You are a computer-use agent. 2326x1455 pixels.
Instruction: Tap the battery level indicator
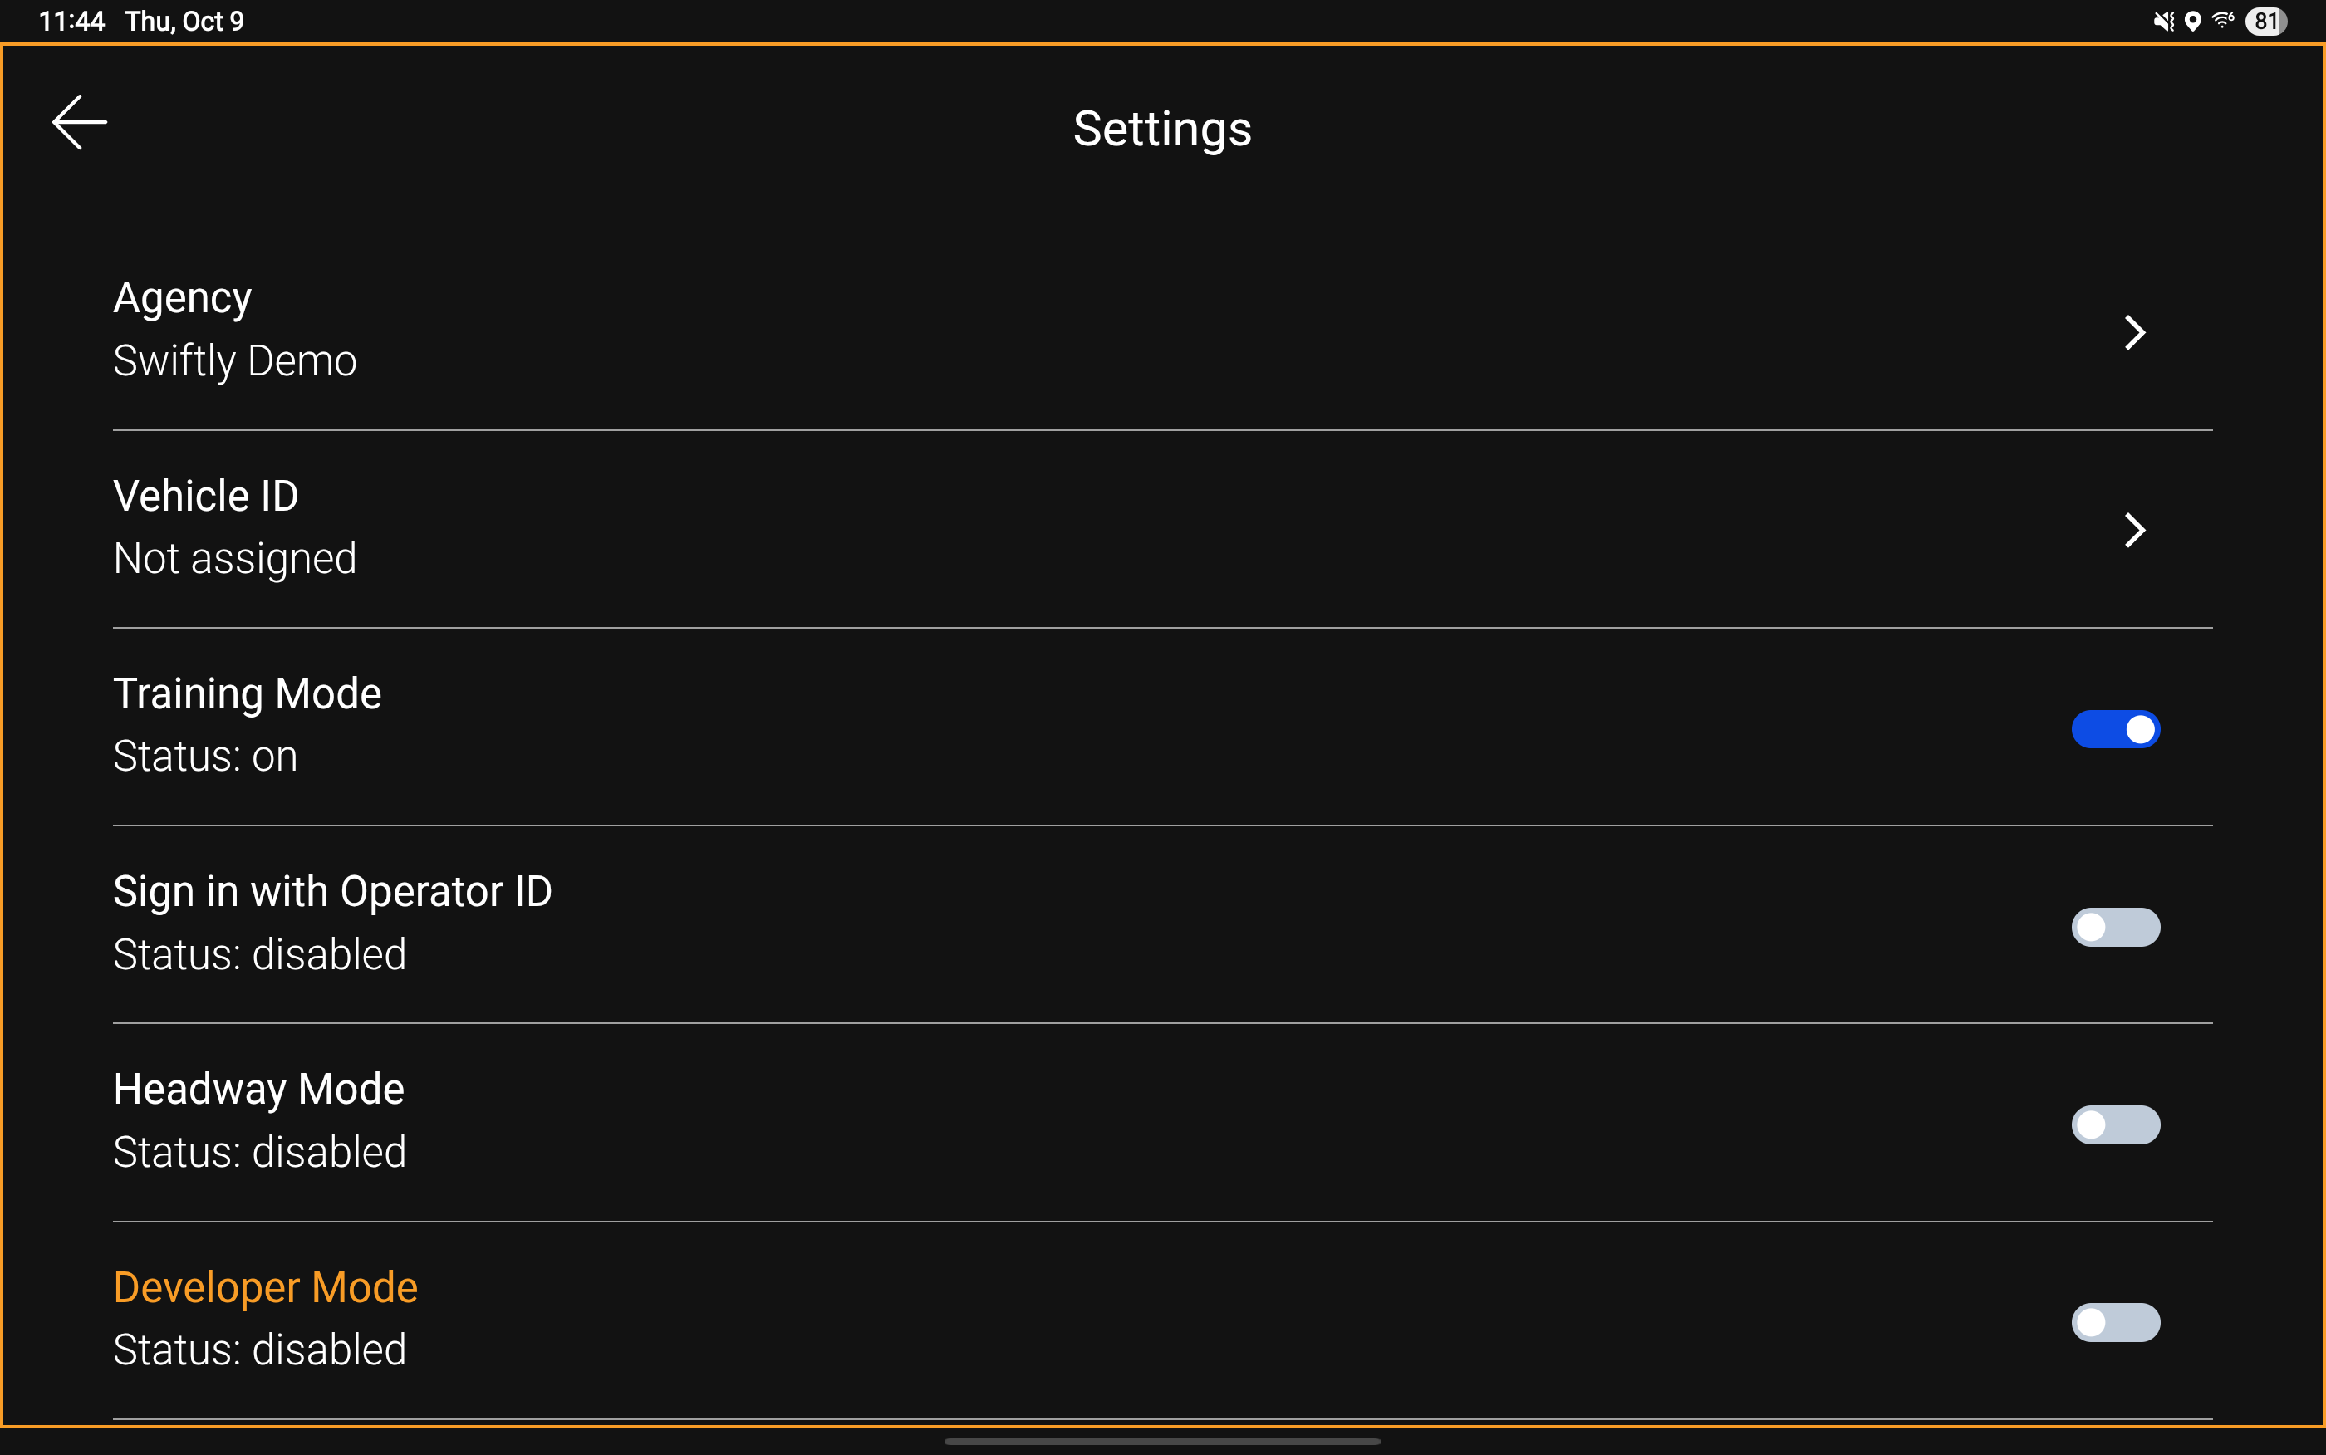2265,21
